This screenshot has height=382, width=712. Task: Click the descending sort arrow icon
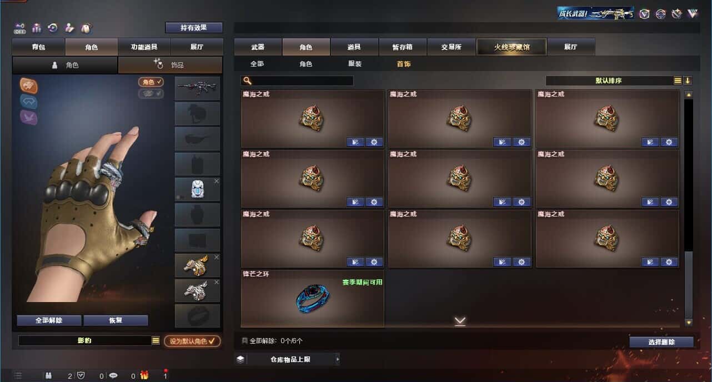[x=688, y=81]
